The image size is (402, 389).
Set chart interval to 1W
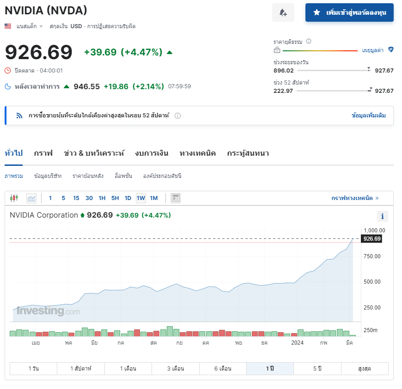coord(141,198)
